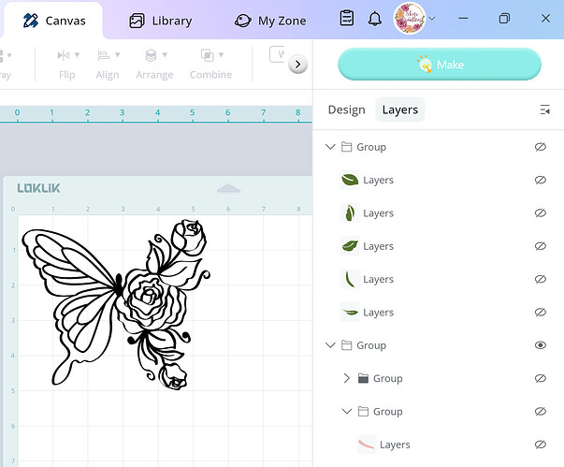Viewport: 564px width, 467px height.
Task: Click the folder icon of the expanded nested Group
Action: click(x=363, y=411)
